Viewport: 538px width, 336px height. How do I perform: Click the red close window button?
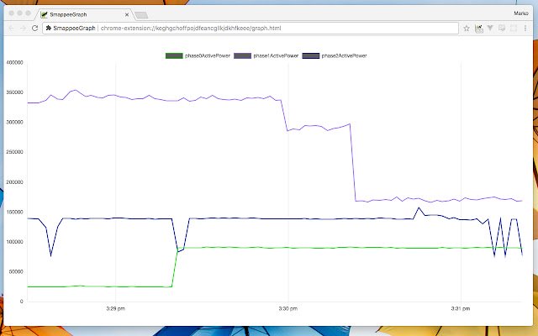point(11,13)
